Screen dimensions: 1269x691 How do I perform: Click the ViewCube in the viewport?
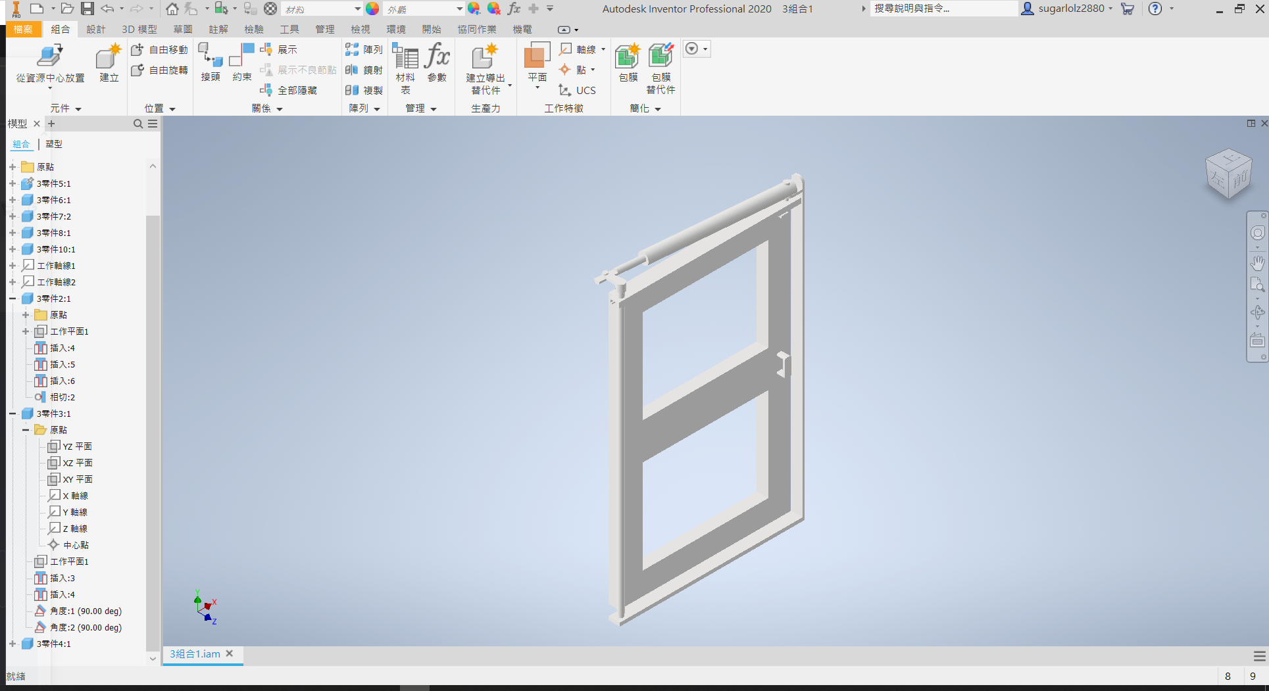pyautogui.click(x=1228, y=174)
